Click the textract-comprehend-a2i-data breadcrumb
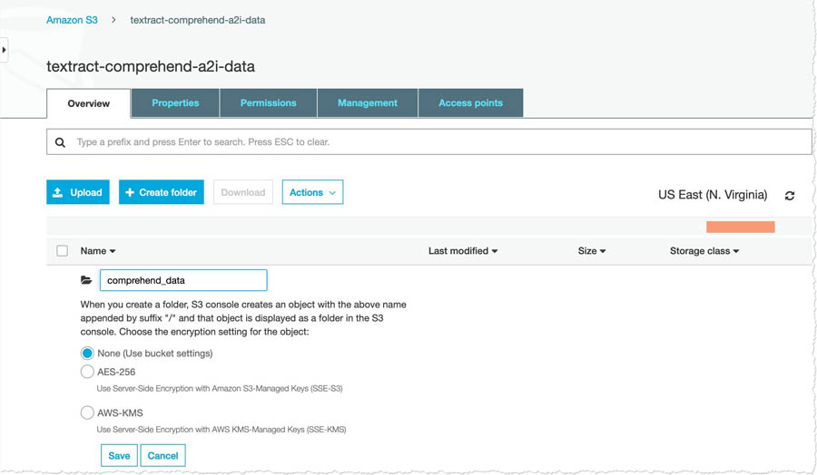 click(198, 20)
